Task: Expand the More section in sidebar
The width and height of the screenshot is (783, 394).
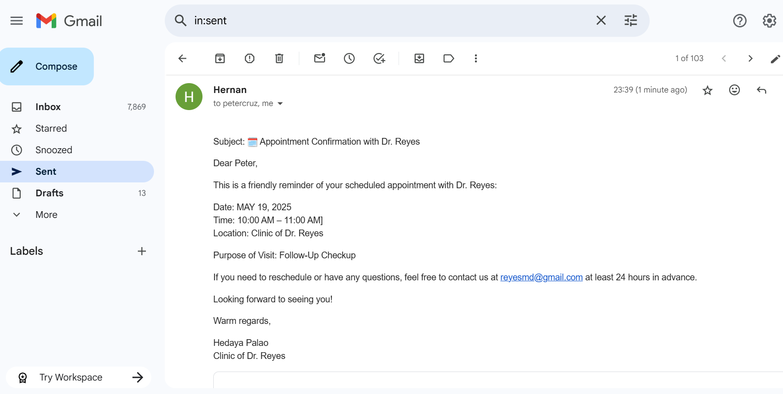Action: (x=46, y=215)
